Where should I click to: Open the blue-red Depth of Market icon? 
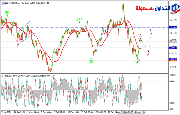coord(7,3)
